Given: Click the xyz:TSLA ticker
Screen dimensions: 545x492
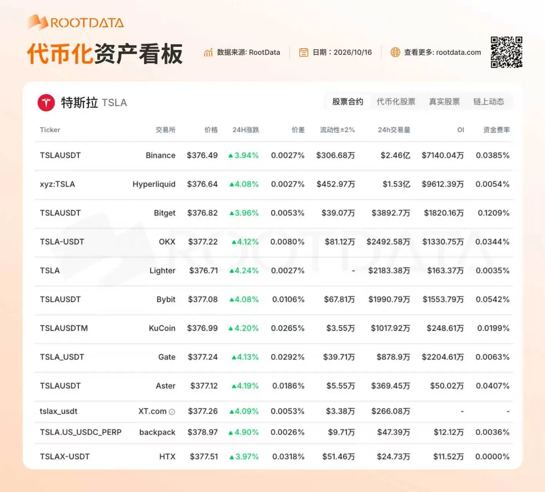Looking at the screenshot, I should 57,184.
